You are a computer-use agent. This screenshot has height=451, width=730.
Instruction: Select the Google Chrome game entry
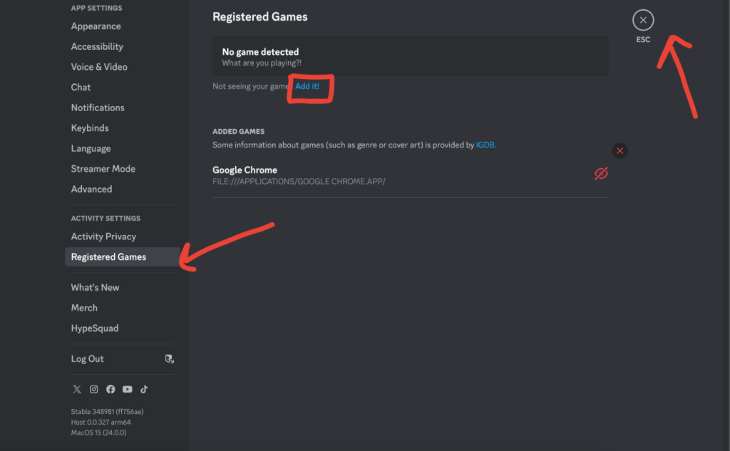point(245,170)
